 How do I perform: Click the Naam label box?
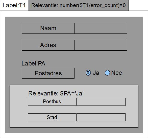coord(48,28)
